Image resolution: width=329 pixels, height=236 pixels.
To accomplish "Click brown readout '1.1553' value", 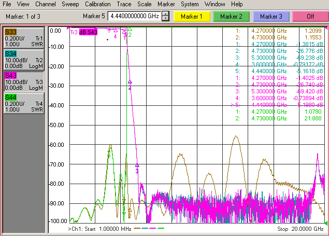I will point(313,37).
